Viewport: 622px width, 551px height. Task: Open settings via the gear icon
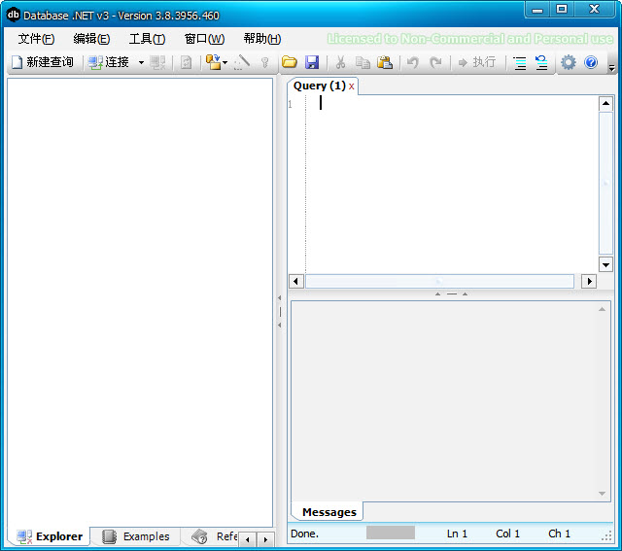tap(569, 62)
